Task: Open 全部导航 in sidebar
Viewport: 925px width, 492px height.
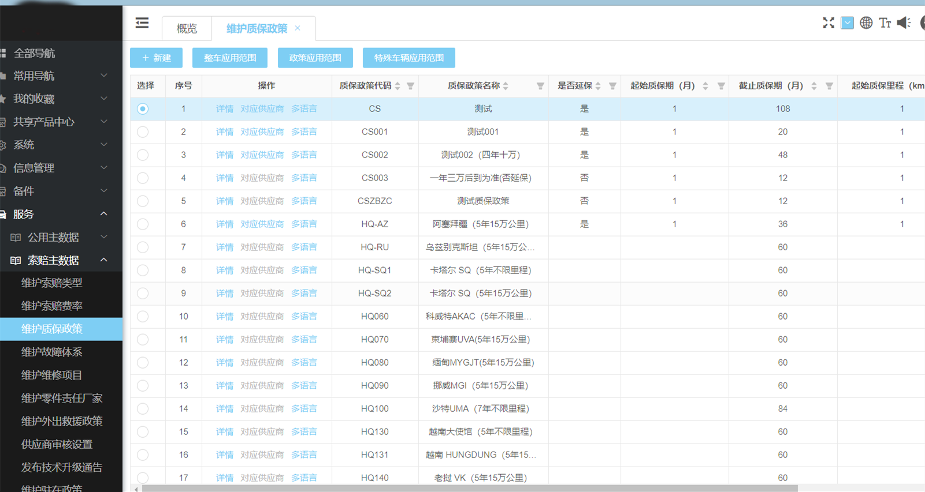Action: (x=34, y=53)
